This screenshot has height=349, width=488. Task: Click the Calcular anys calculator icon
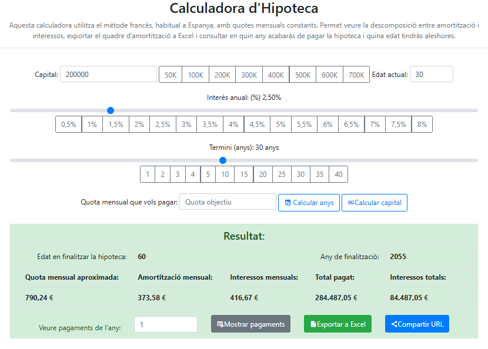[x=288, y=203]
